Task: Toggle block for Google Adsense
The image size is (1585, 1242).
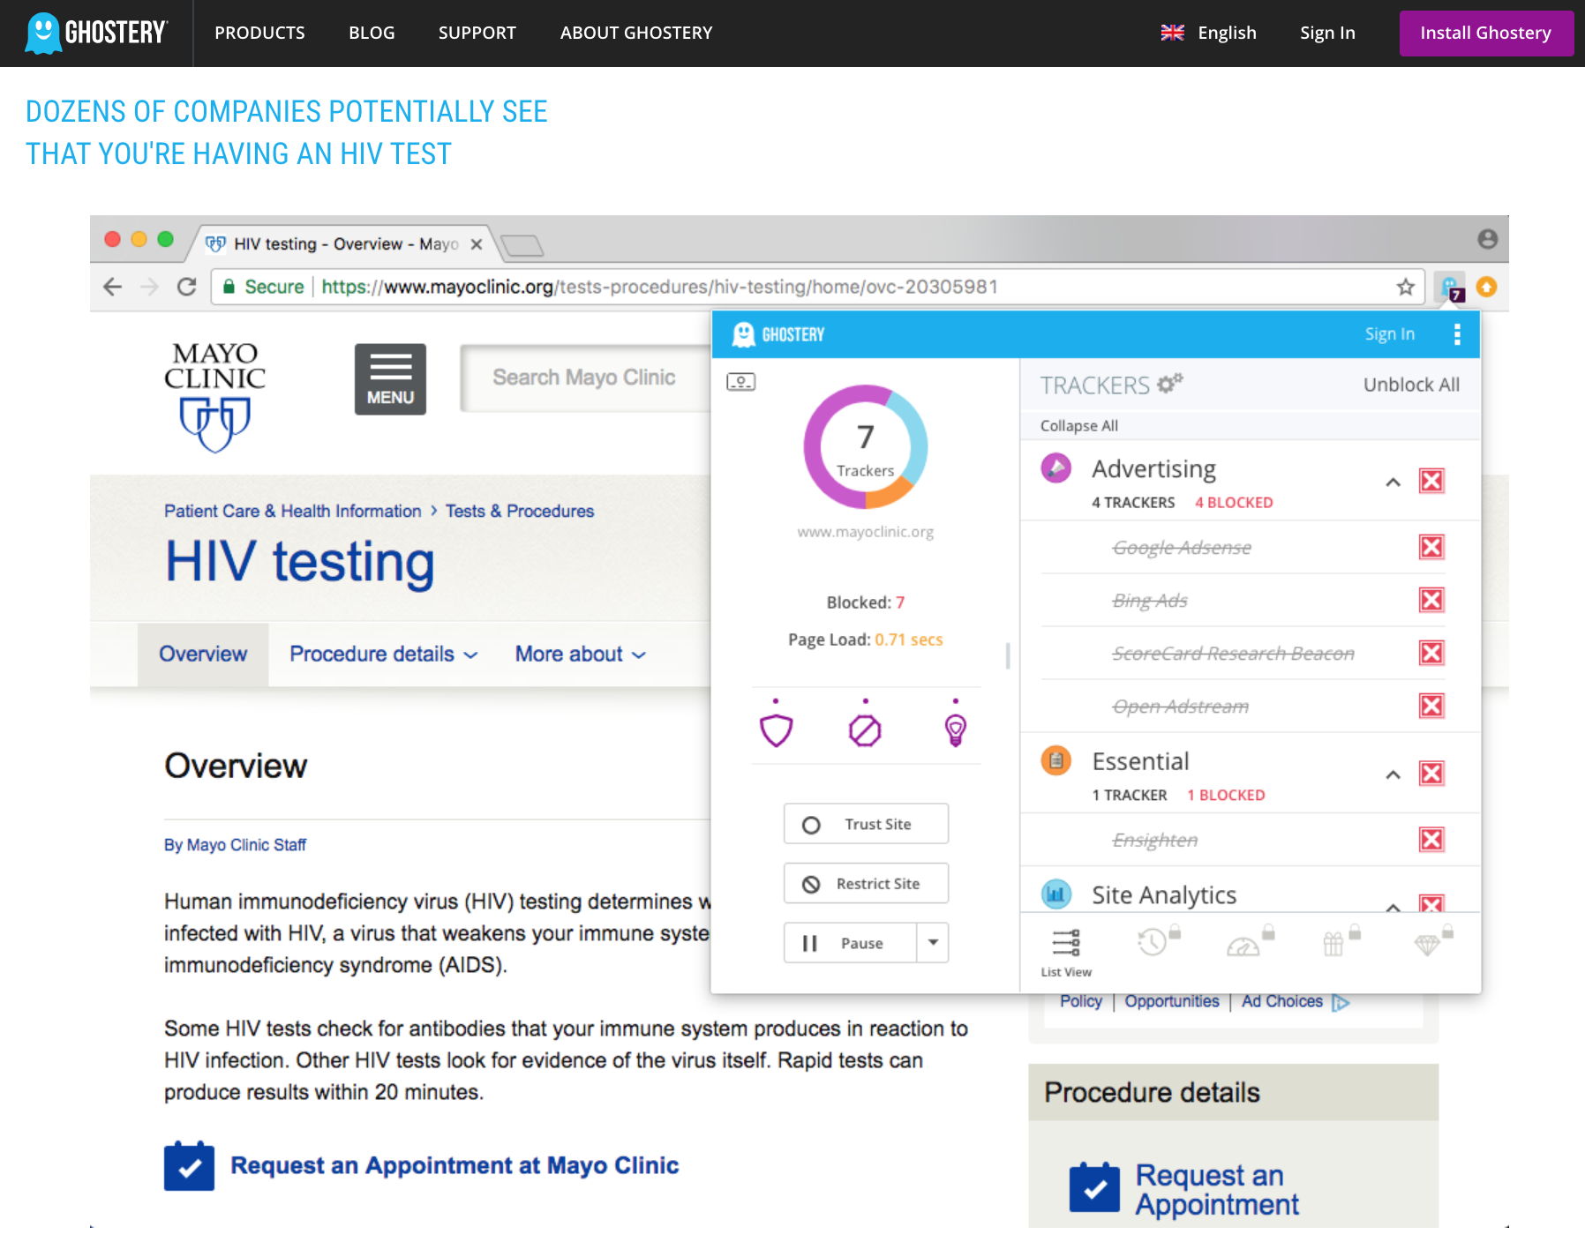Action: click(x=1431, y=547)
